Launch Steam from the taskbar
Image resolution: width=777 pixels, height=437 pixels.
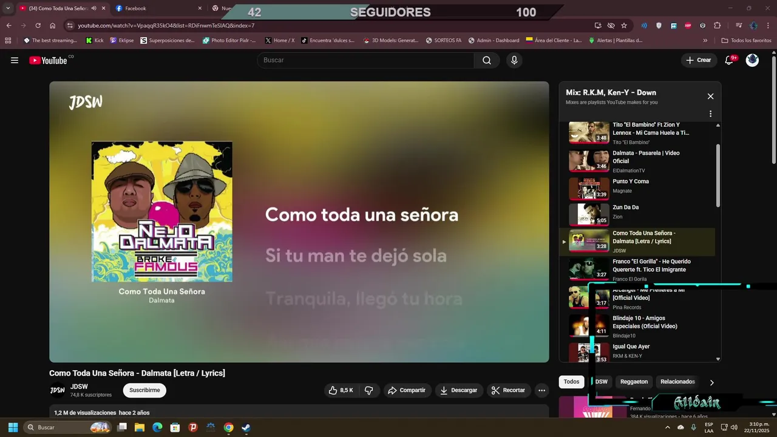(x=246, y=427)
